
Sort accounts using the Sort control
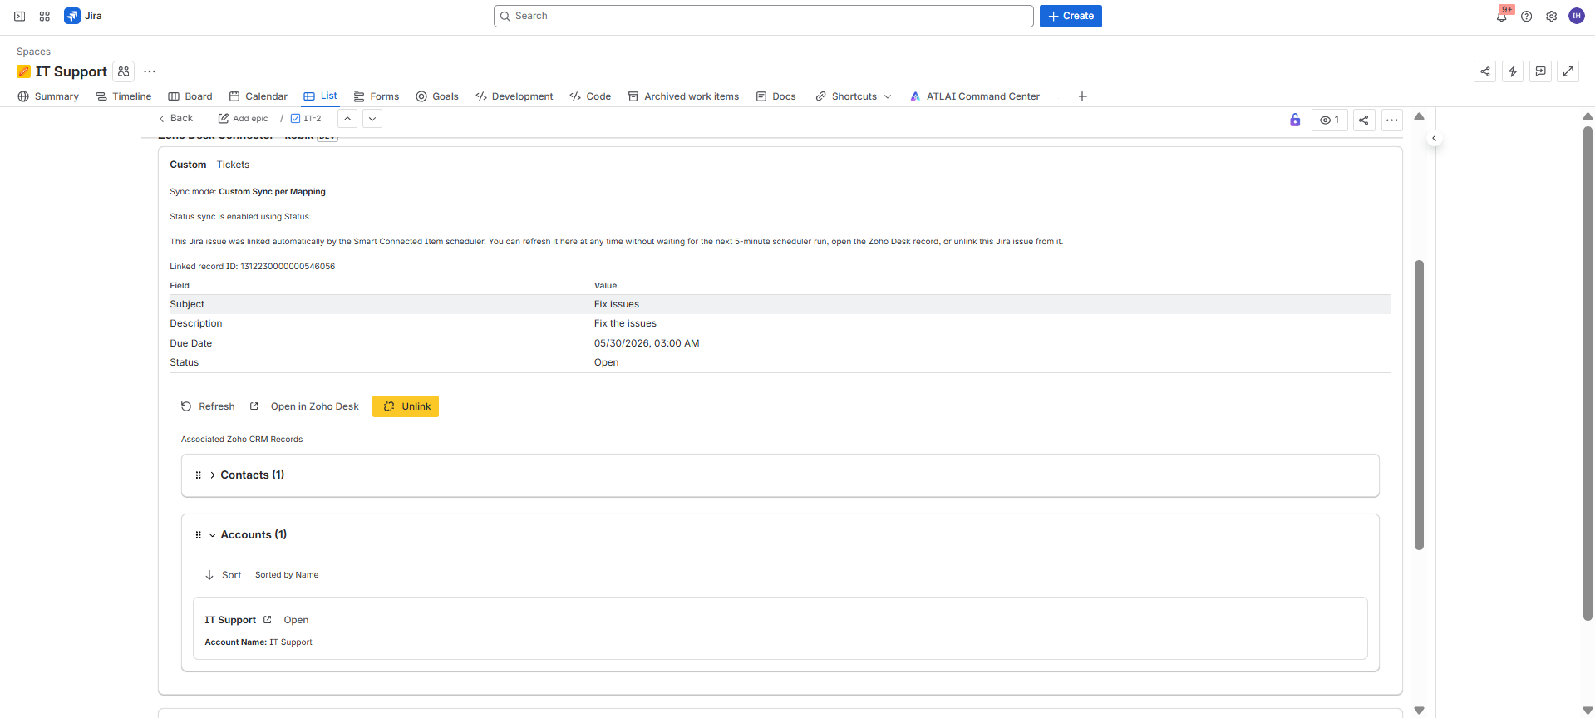(223, 575)
